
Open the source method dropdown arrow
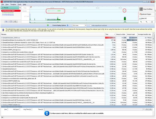tap(144, 109)
